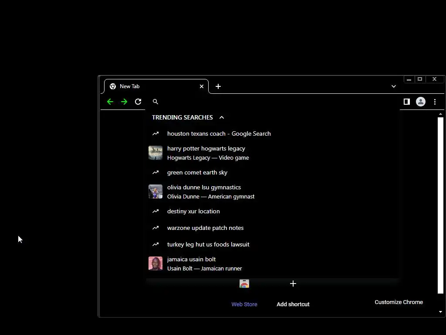Screen dimensions: 446x335
Task: Open the tab search chevron dropdown
Action: point(394,86)
